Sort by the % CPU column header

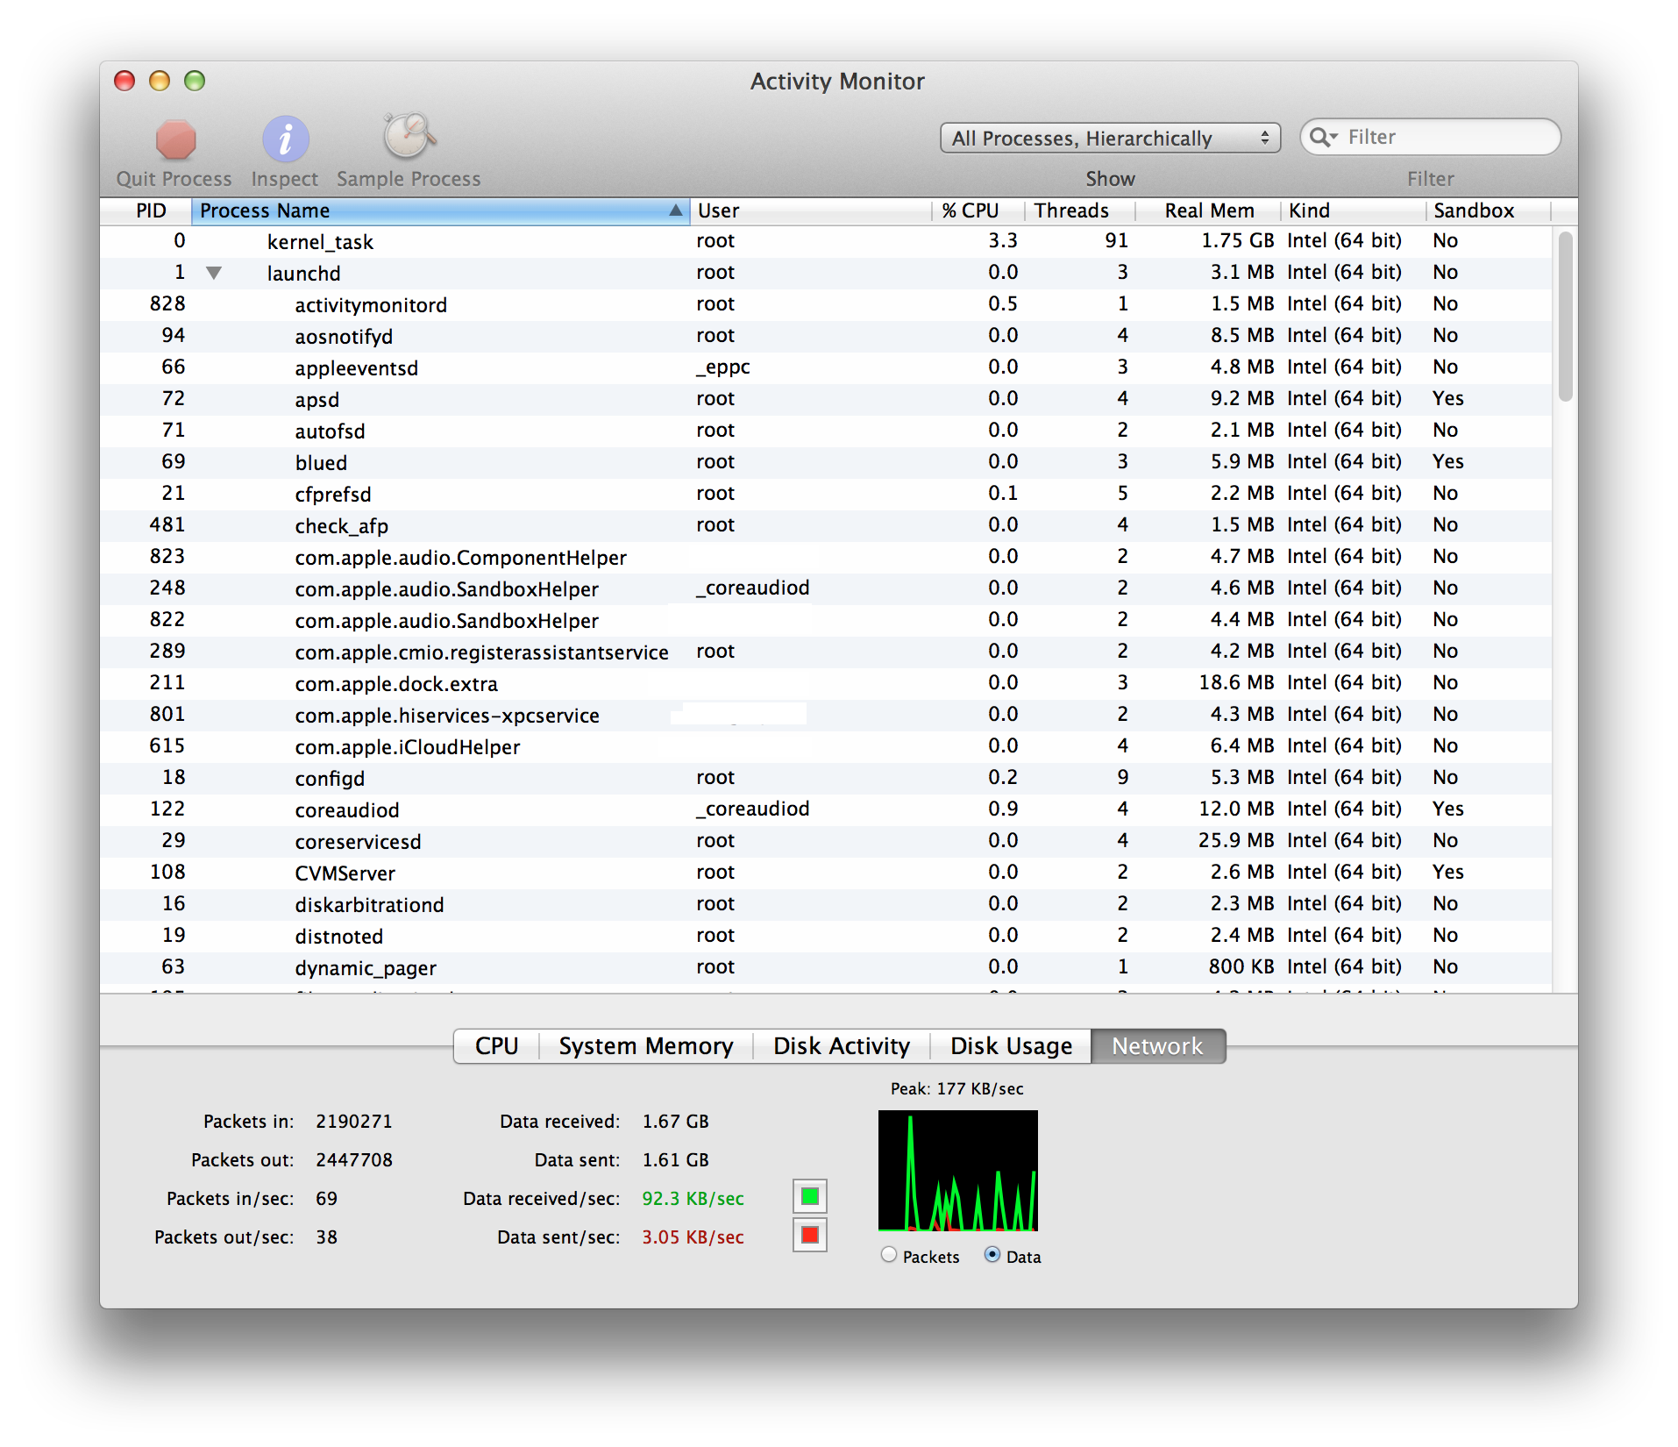coord(978,210)
